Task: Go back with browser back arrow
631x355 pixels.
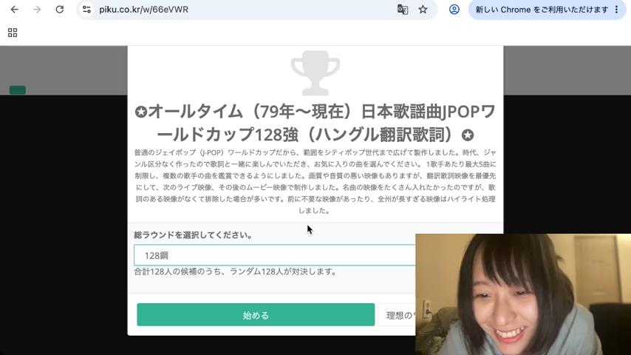Action: (x=15, y=10)
